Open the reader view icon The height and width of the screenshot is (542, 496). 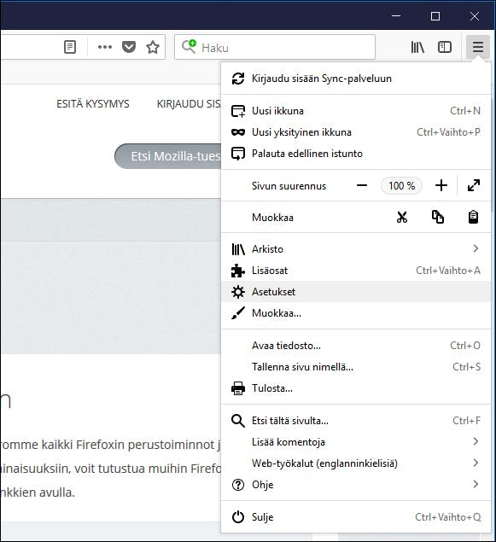(x=70, y=47)
